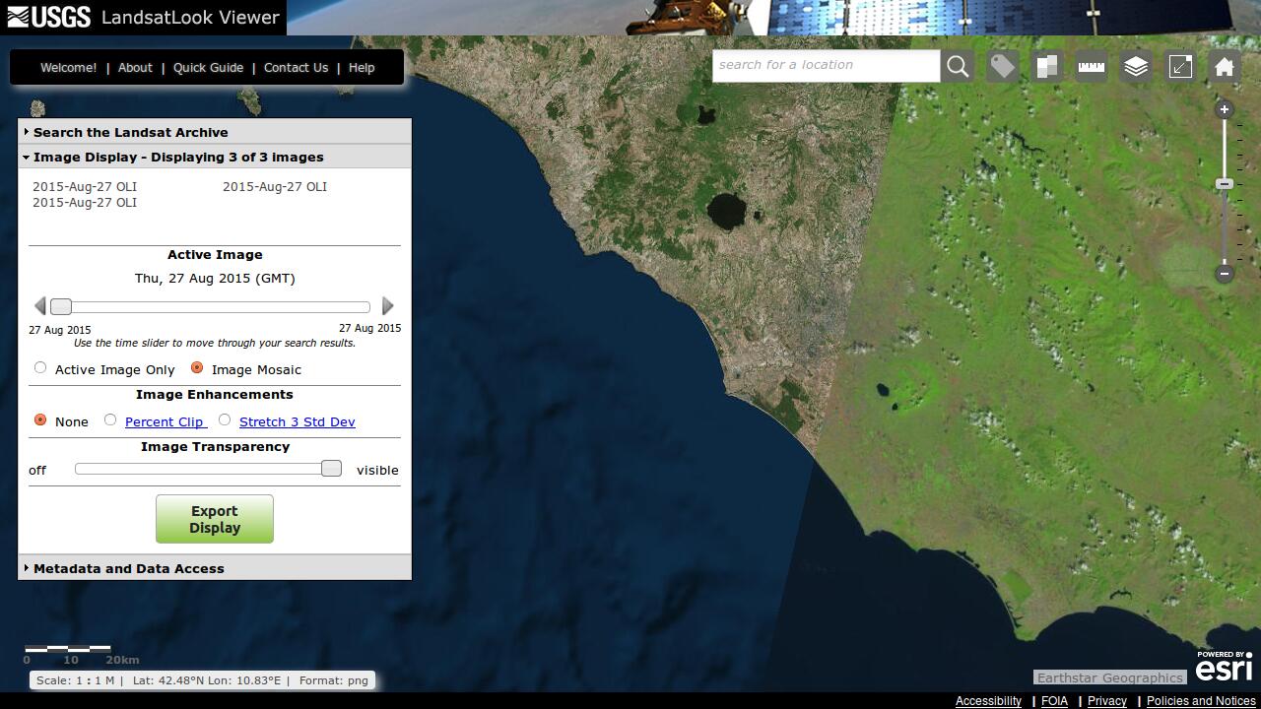Click the Image Transparency slider handle
The width and height of the screenshot is (1261, 709).
pos(331,469)
